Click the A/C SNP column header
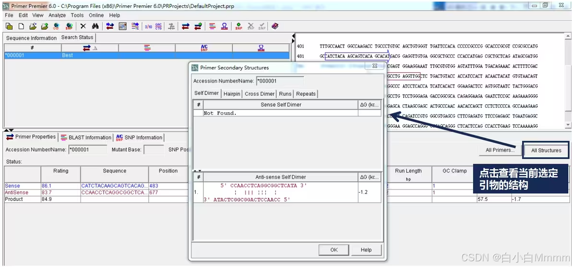This screenshot has height=267, width=572. point(204,48)
